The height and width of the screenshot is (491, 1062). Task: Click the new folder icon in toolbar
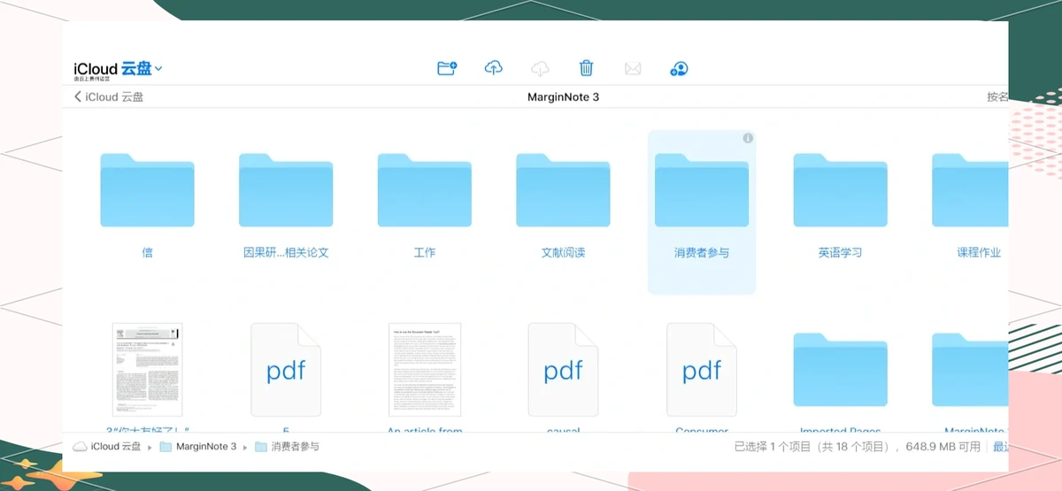(x=447, y=69)
